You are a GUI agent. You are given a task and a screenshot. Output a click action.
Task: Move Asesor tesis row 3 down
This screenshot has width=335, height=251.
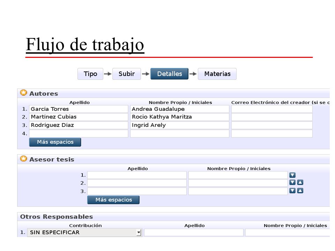tap(292, 191)
